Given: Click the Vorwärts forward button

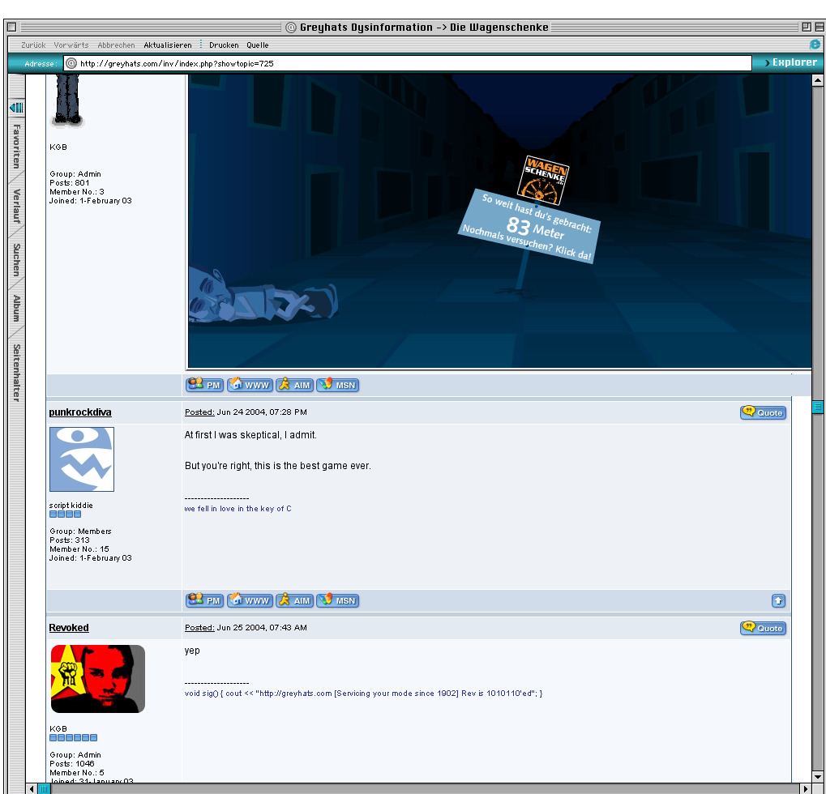Looking at the screenshot, I should [71, 45].
